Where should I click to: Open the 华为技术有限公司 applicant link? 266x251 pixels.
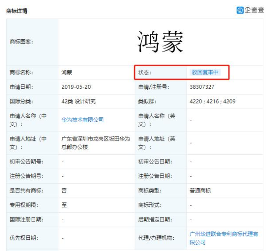(x=82, y=120)
